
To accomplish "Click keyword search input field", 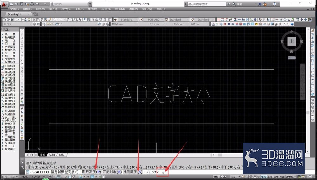I will pos(206,4).
